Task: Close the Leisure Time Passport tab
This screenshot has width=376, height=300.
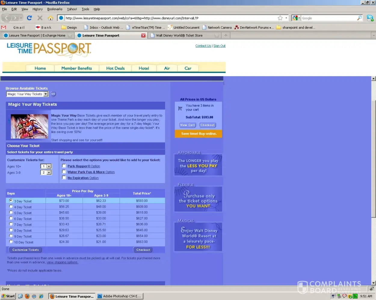Action: click(143, 35)
